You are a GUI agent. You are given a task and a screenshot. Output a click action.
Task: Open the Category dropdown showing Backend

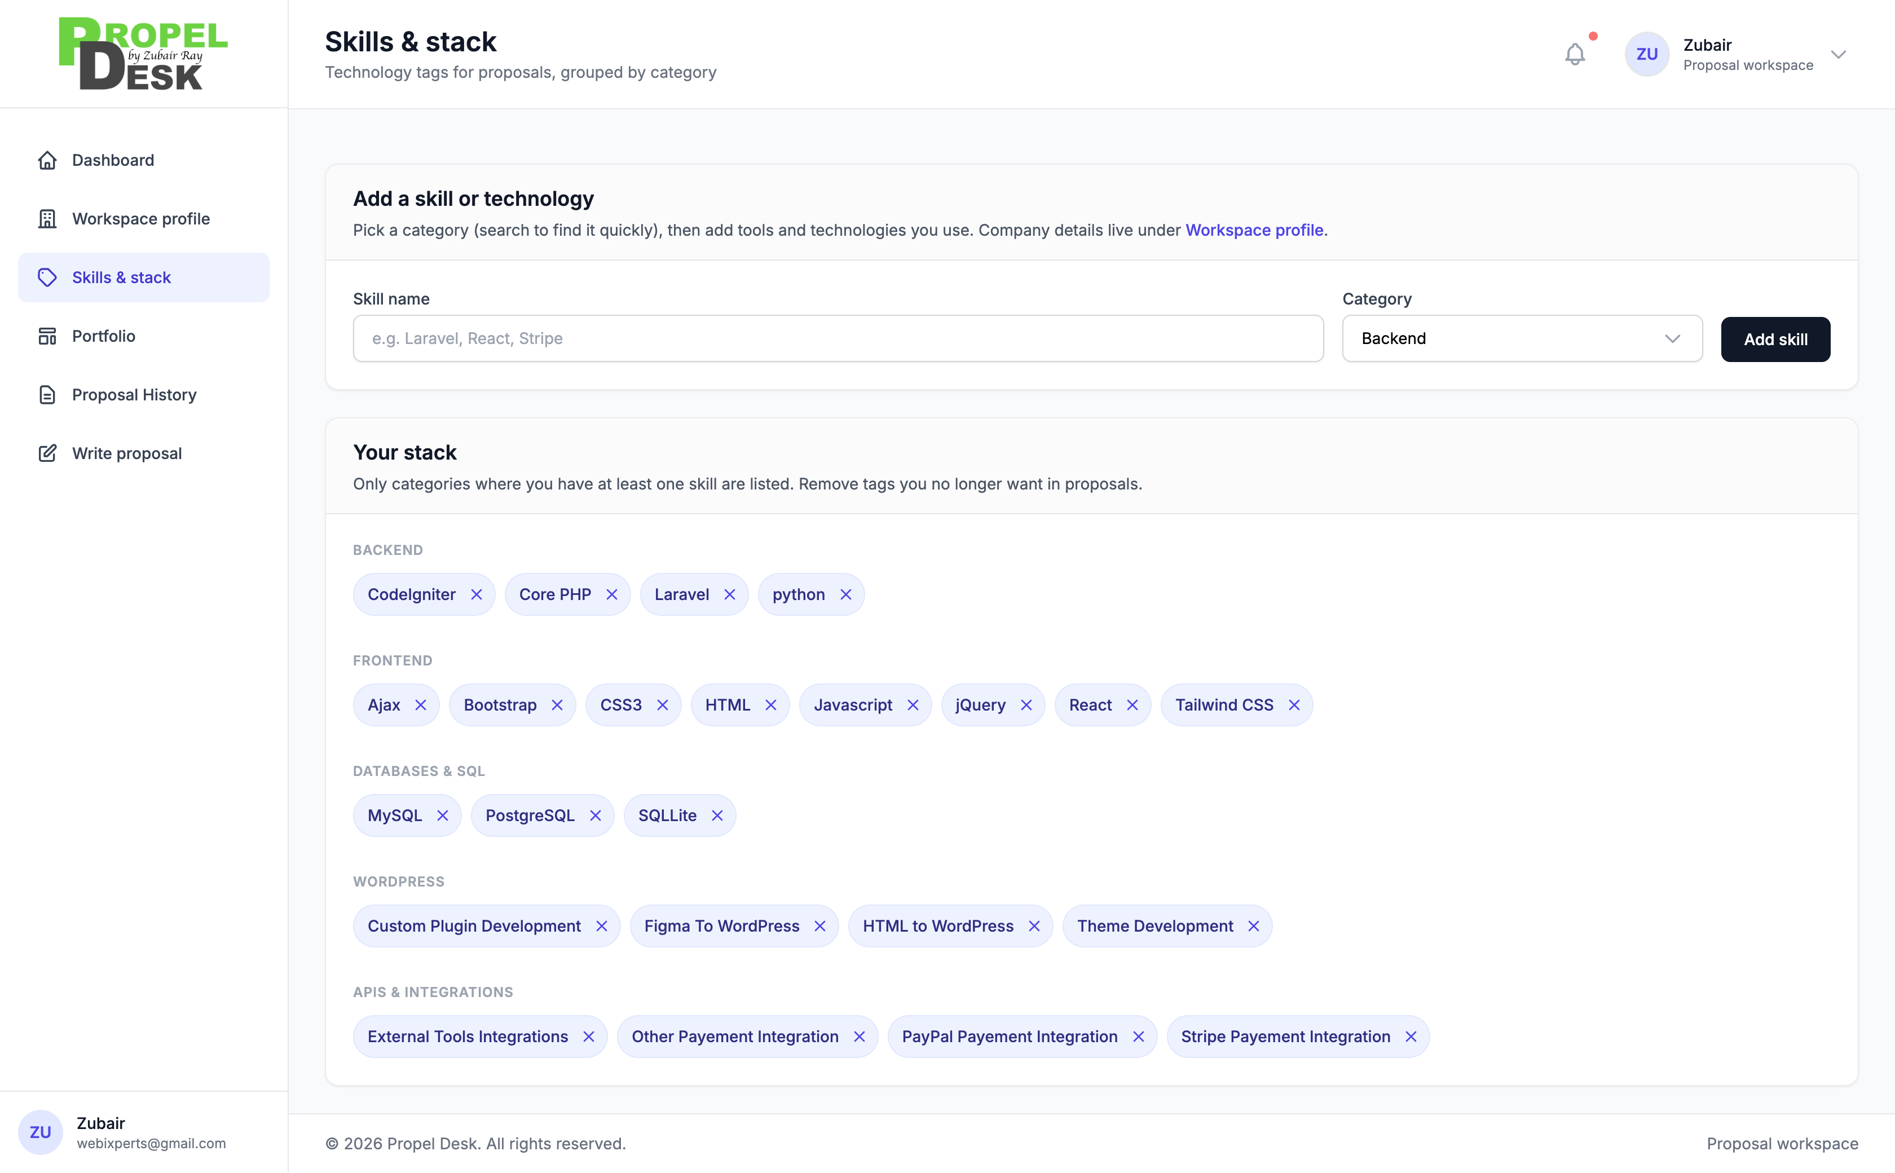(x=1519, y=338)
